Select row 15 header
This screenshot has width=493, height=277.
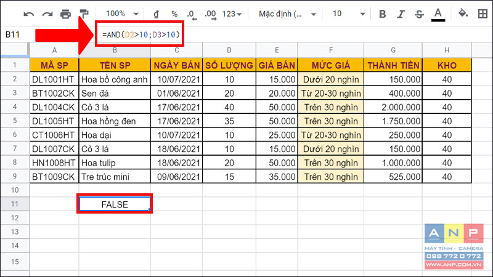[x=15, y=261]
